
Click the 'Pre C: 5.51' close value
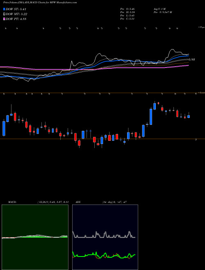[128, 19]
